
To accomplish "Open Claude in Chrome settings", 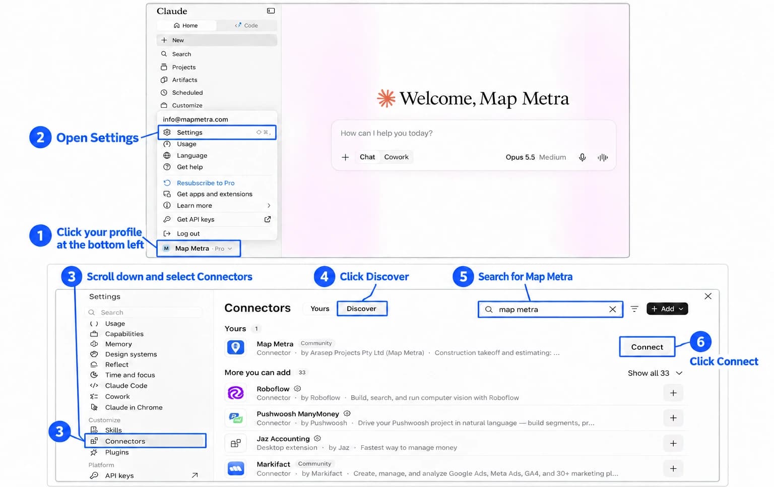I will [x=144, y=407].
